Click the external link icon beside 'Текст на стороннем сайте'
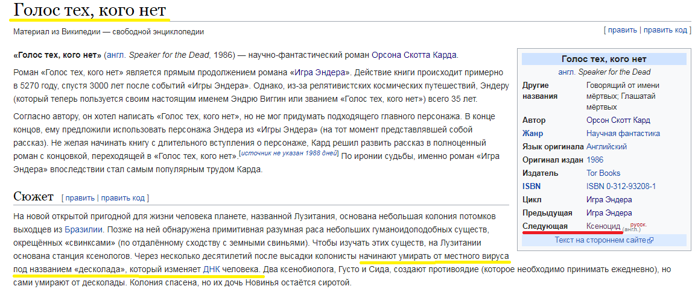695x292 pixels. point(651,240)
